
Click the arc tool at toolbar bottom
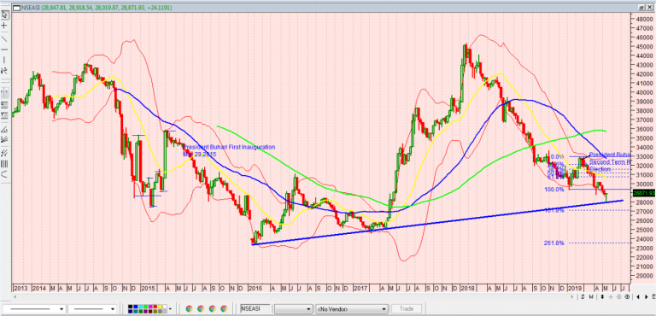pos(4,173)
